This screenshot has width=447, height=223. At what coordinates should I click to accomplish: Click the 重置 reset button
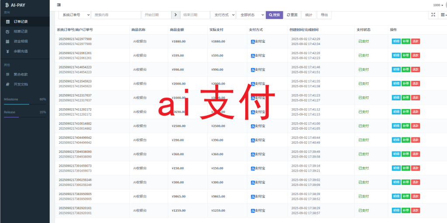(292, 15)
